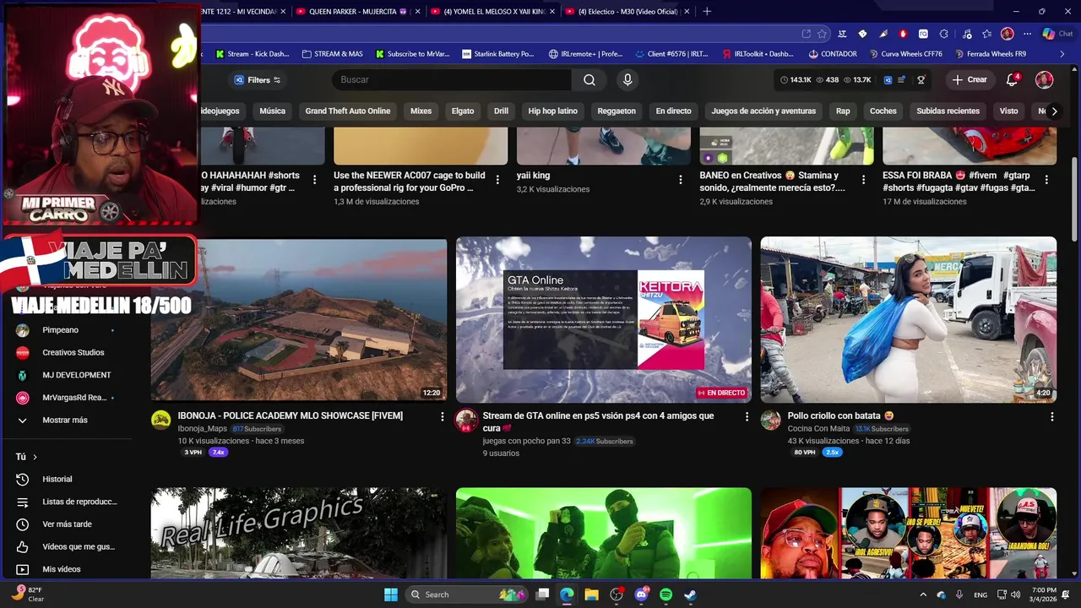Open the list icon next to vidIQ logo

click(x=902, y=79)
